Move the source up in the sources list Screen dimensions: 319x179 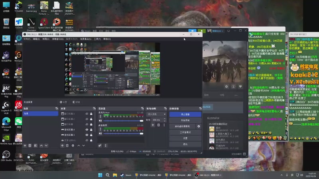[x=79, y=146]
